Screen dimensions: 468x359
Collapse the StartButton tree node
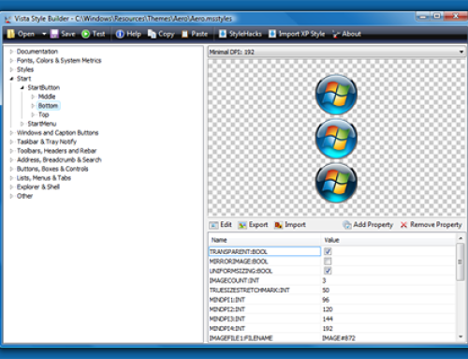point(22,88)
